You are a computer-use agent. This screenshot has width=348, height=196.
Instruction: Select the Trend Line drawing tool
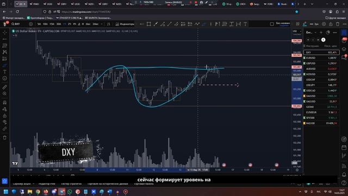click(5, 39)
